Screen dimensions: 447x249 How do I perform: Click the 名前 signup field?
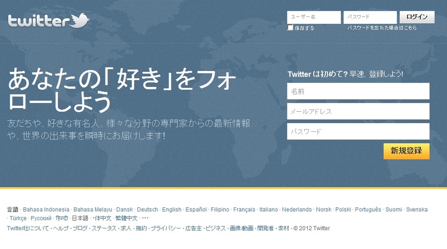tap(358, 91)
